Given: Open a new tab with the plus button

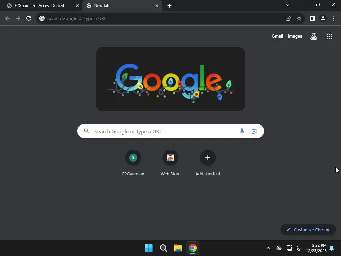Looking at the screenshot, I should click(x=170, y=6).
